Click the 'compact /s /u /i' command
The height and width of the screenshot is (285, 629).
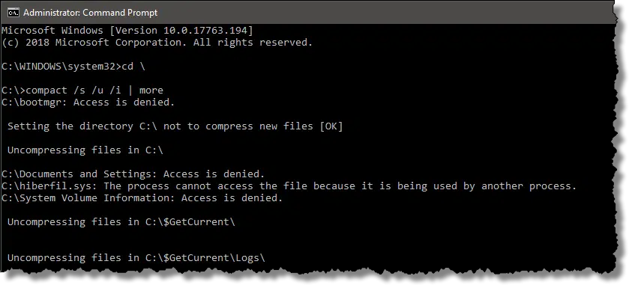tap(75, 91)
